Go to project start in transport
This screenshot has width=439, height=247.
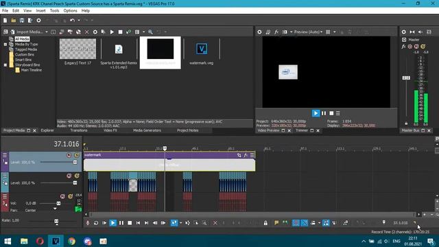coord(138,223)
